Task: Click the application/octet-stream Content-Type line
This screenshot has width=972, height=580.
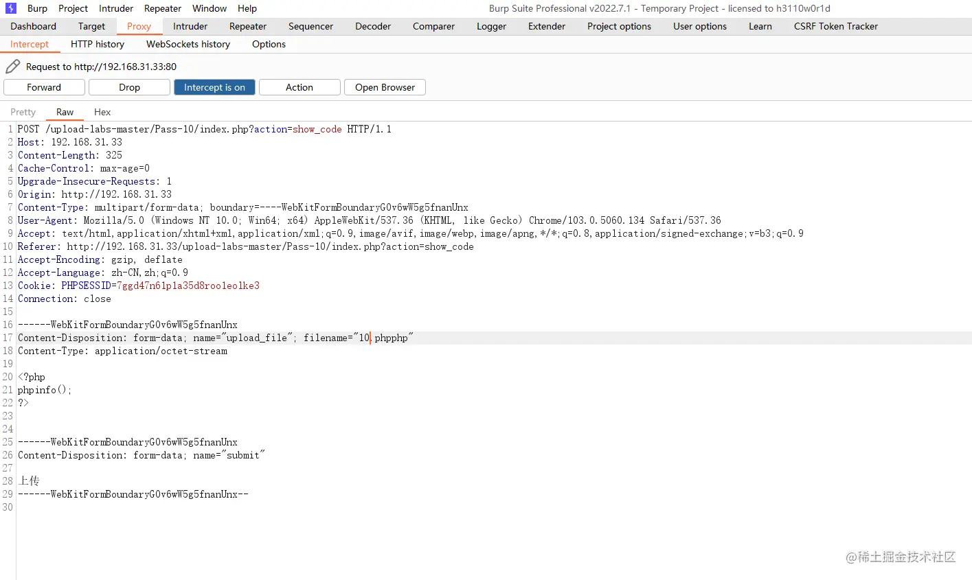Action: point(122,351)
